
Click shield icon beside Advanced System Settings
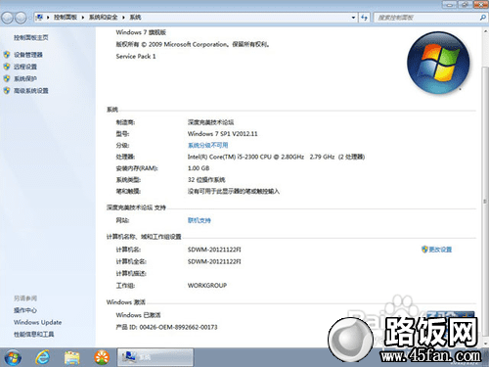coord(7,91)
